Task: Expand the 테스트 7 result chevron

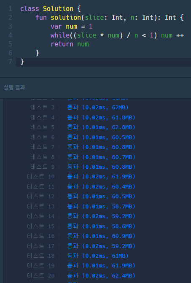Action: click(x=59, y=147)
